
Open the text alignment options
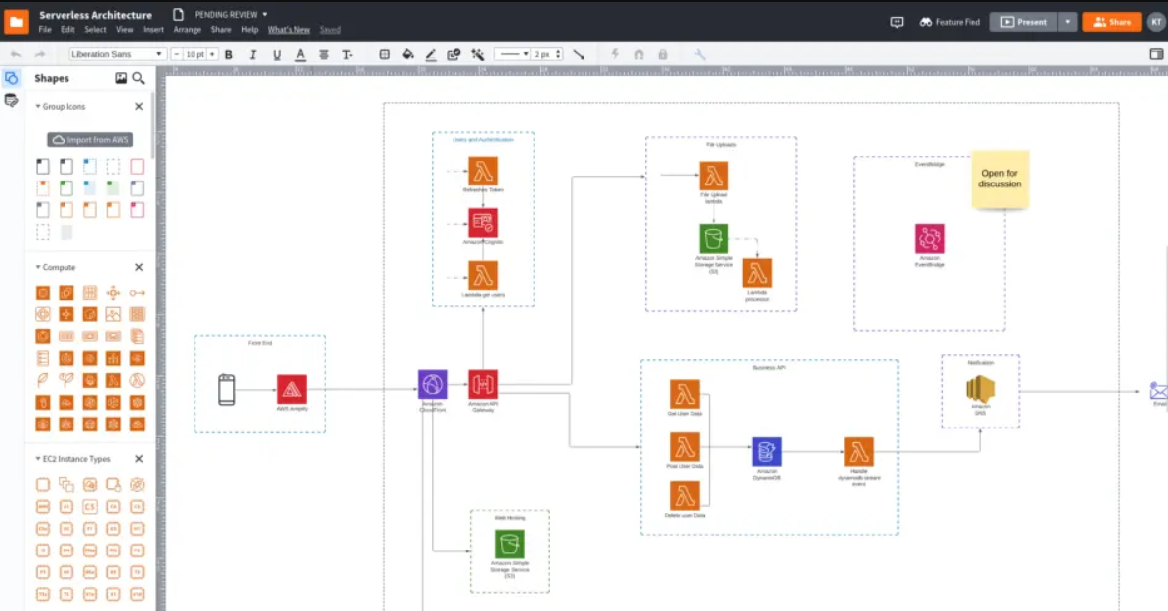click(324, 54)
